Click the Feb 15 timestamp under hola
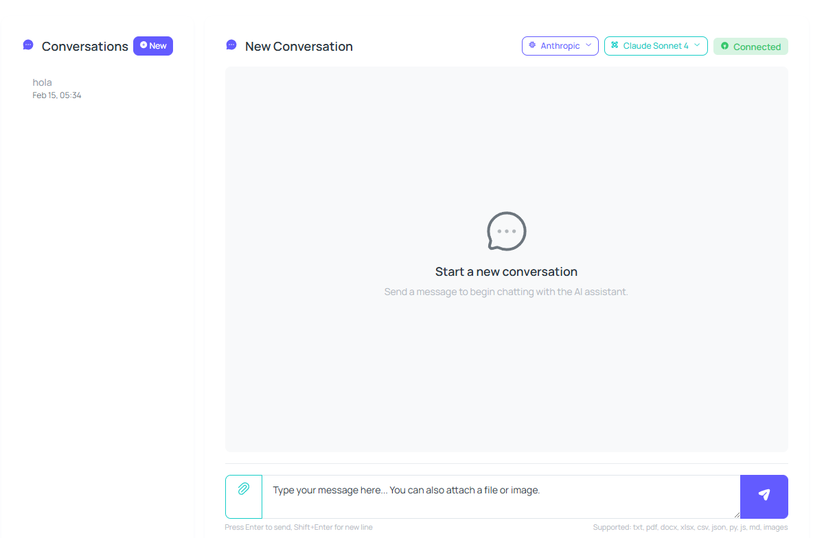The image size is (813, 538). pyautogui.click(x=57, y=95)
